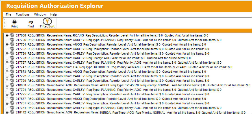Click shield icon of requisition 217790
The height and width of the screenshot is (114, 252).
(12, 80)
